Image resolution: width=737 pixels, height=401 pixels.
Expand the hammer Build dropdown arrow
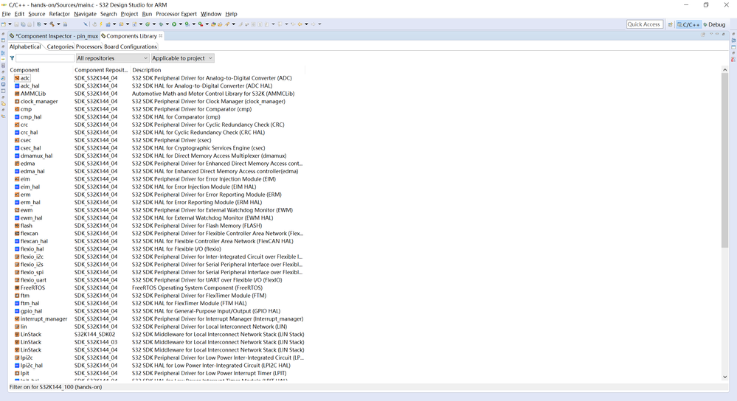click(58, 24)
